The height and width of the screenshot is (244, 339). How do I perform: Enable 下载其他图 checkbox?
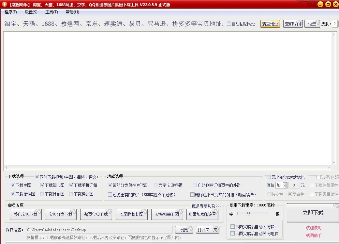(42, 194)
